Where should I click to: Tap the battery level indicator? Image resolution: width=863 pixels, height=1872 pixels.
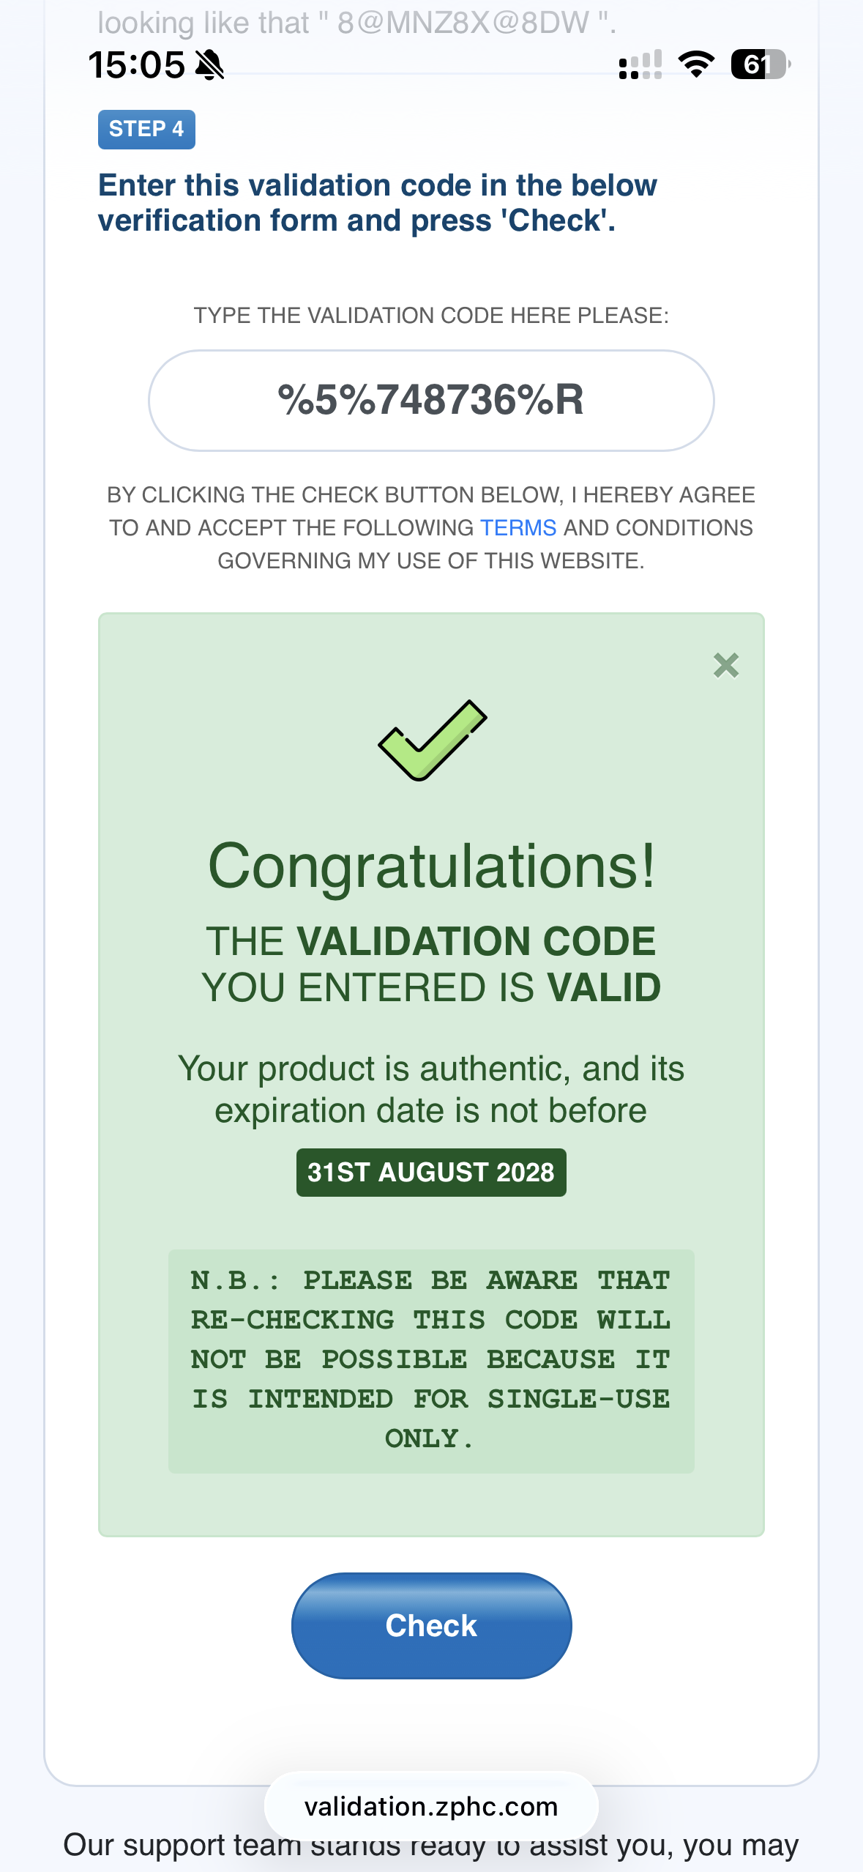point(760,64)
